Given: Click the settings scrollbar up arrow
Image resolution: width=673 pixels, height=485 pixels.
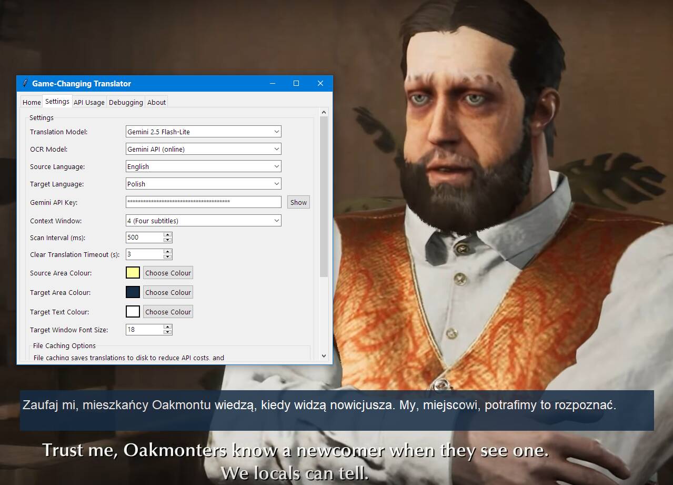Looking at the screenshot, I should (x=324, y=112).
